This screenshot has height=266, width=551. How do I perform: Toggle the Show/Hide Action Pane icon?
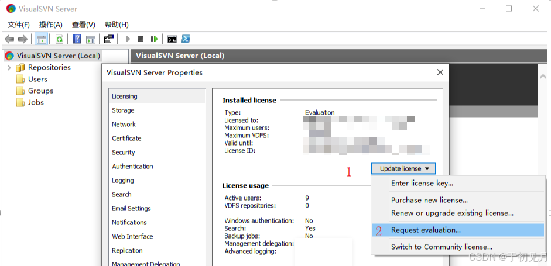coord(91,39)
